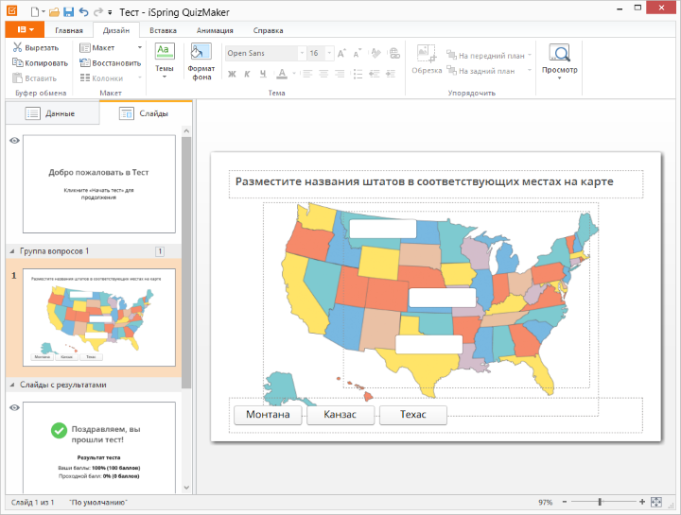
Task: Click the New document icon
Action: [35, 11]
